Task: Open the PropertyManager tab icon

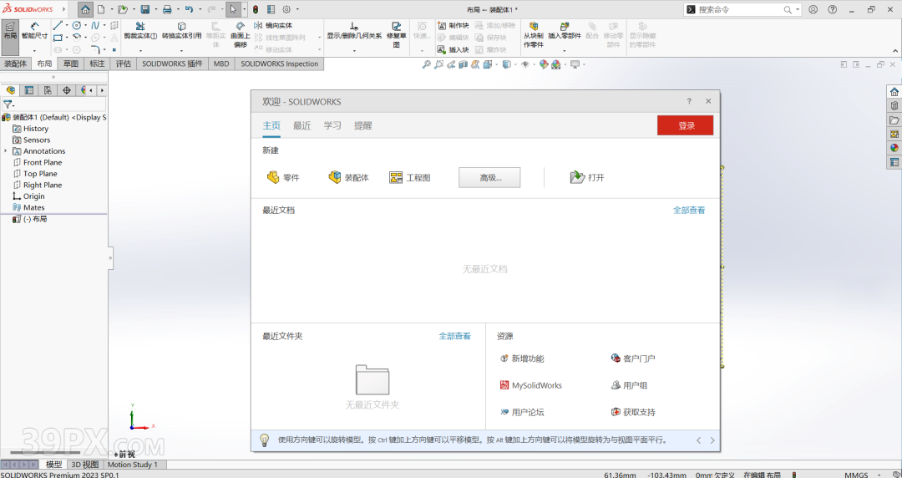Action: (28, 90)
